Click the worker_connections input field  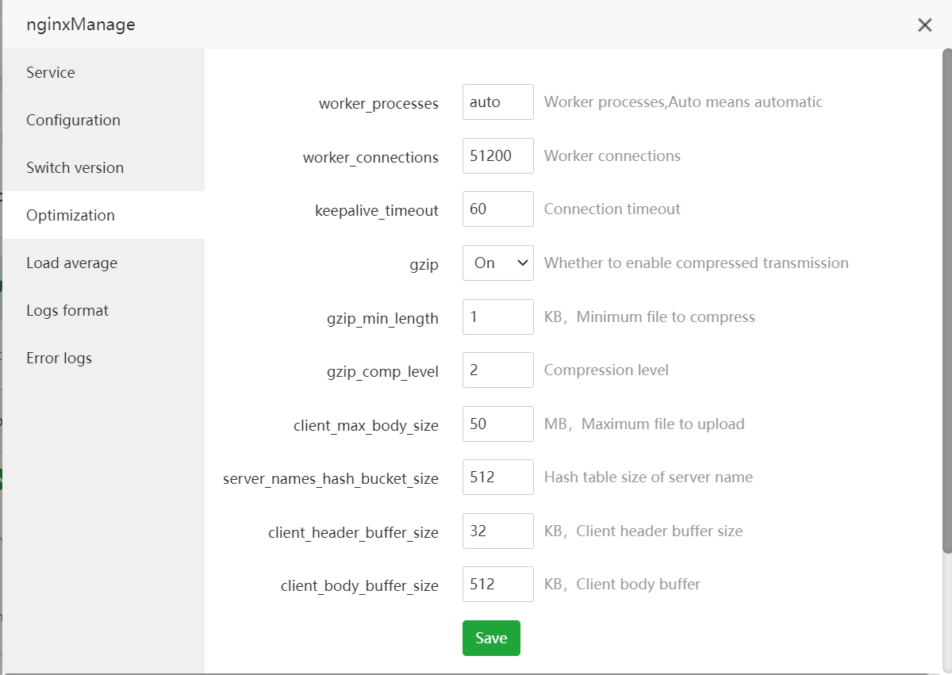(497, 156)
